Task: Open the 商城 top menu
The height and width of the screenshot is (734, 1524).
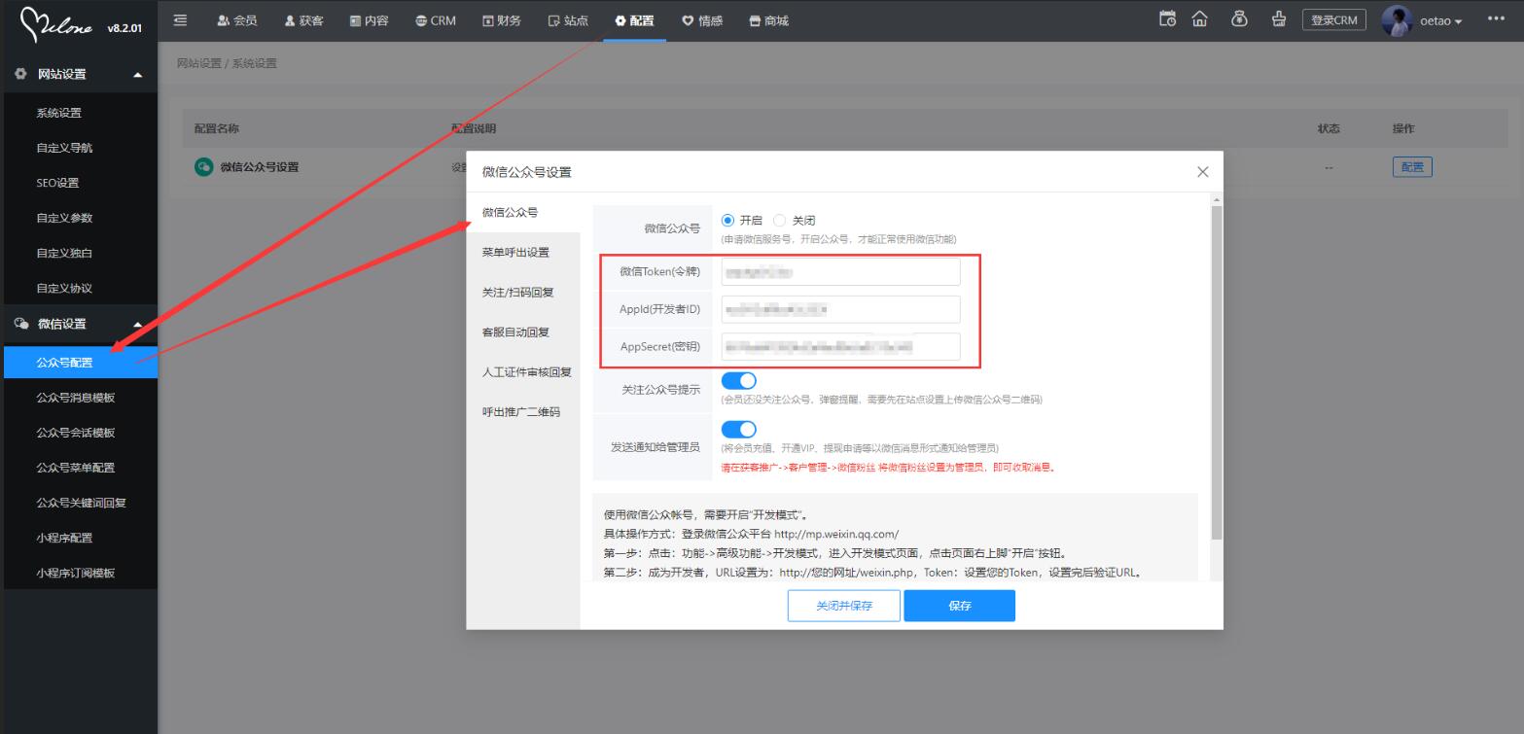Action: pyautogui.click(x=768, y=20)
